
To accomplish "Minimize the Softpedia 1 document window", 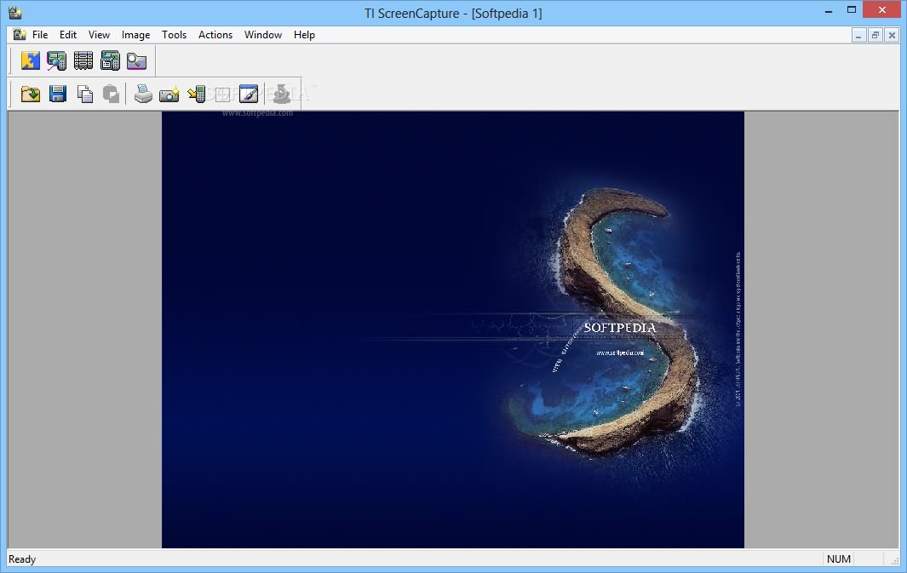I will point(858,35).
